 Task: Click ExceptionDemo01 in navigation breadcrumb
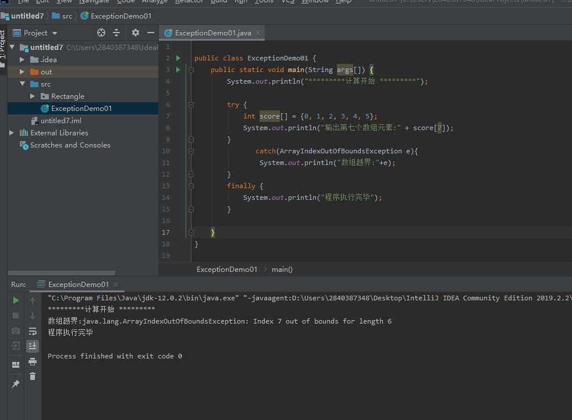coord(116,16)
